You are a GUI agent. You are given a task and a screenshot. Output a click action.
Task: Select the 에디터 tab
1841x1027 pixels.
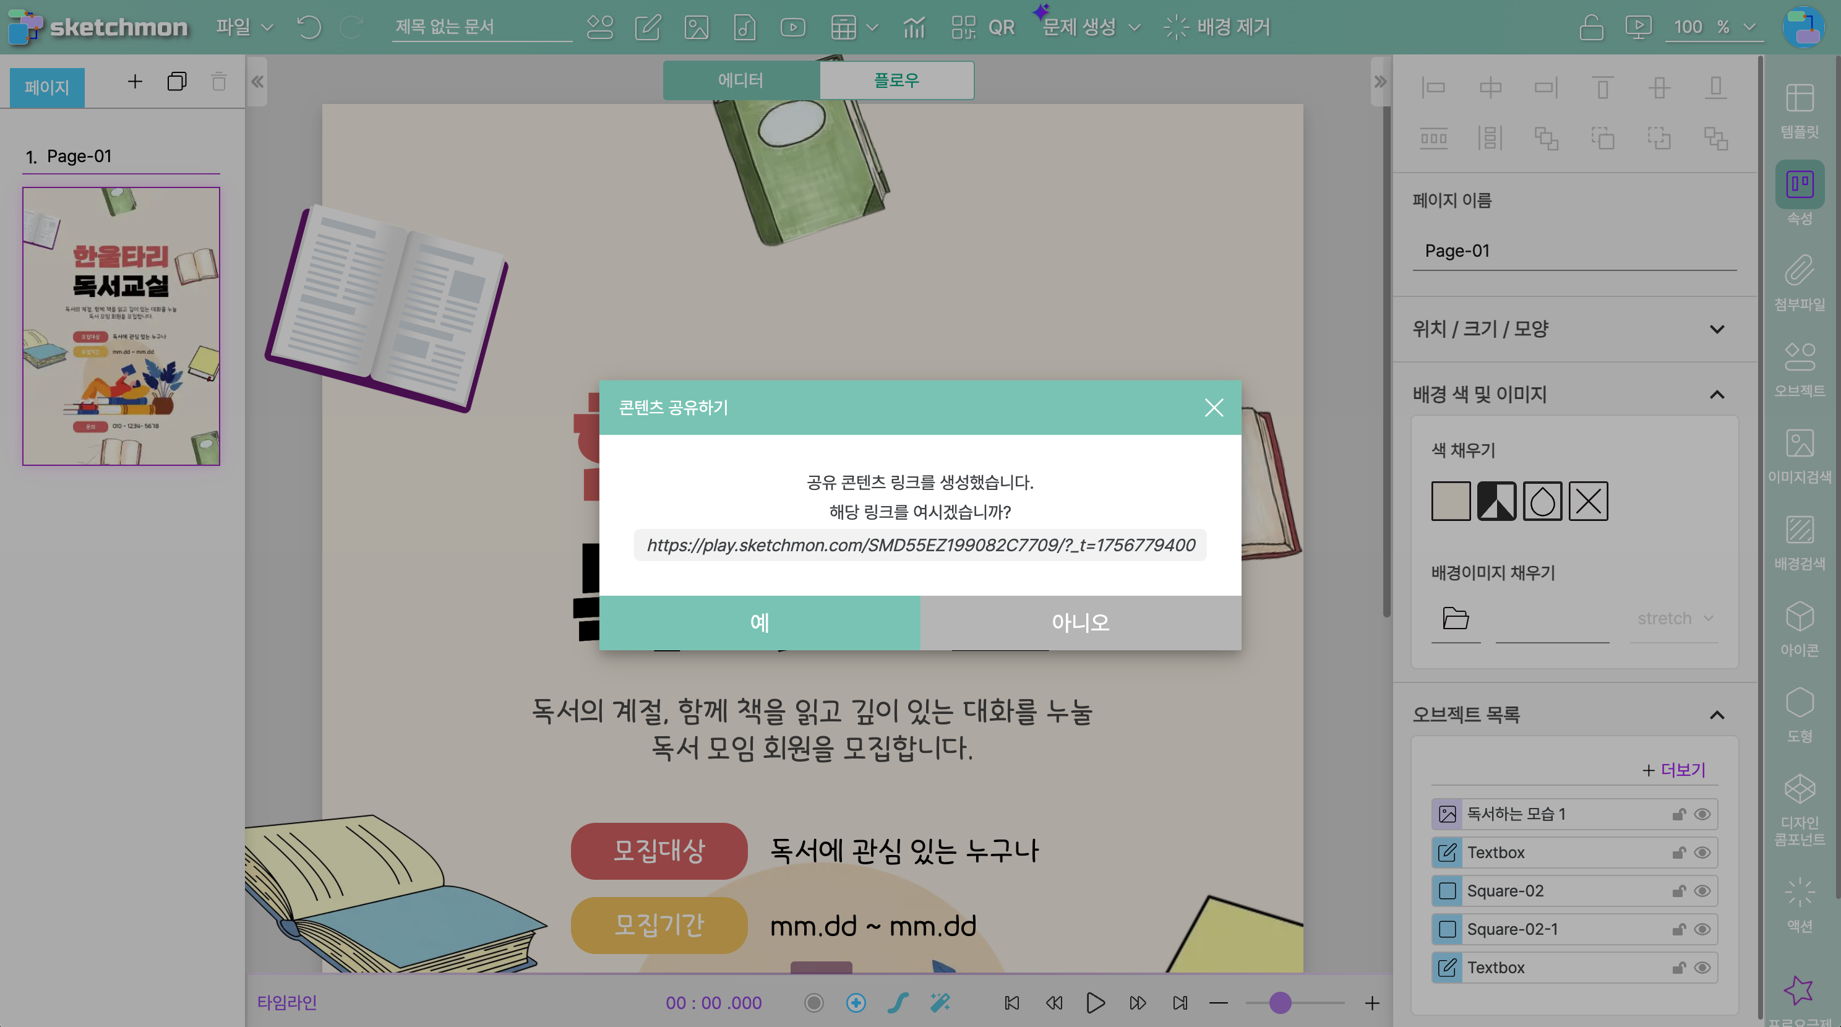click(x=740, y=80)
